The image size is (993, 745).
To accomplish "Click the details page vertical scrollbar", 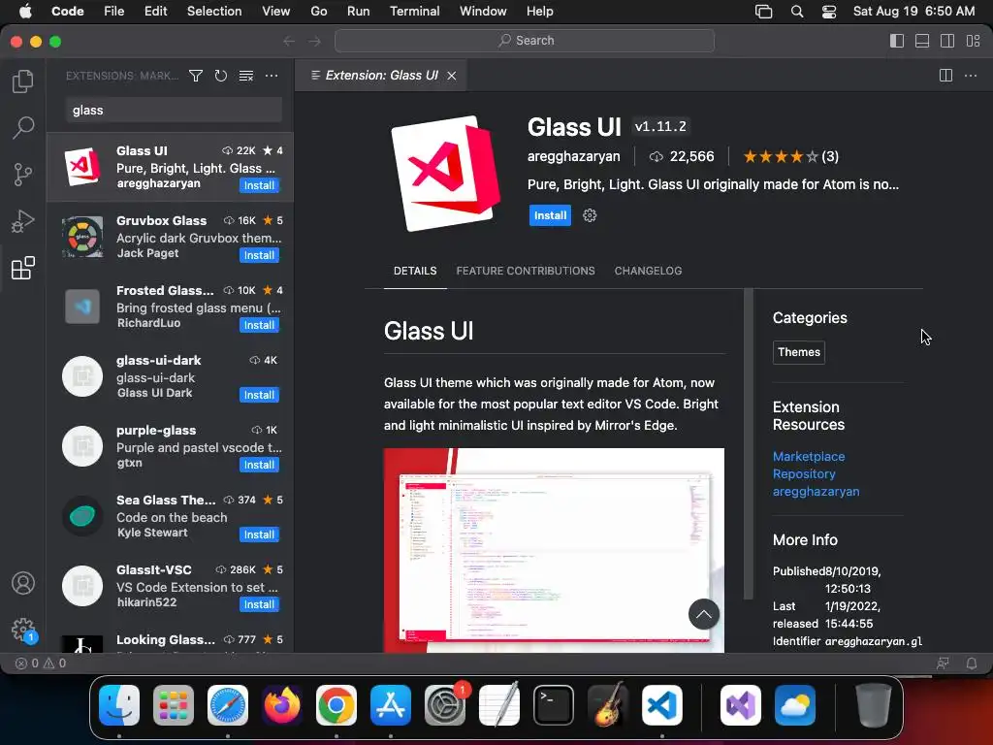I will coord(748,443).
